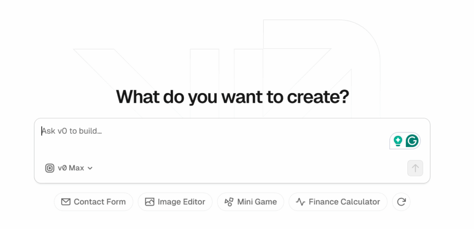Click the picture icon on Image Editor
Image resolution: width=474 pixels, height=229 pixels.
click(x=150, y=202)
